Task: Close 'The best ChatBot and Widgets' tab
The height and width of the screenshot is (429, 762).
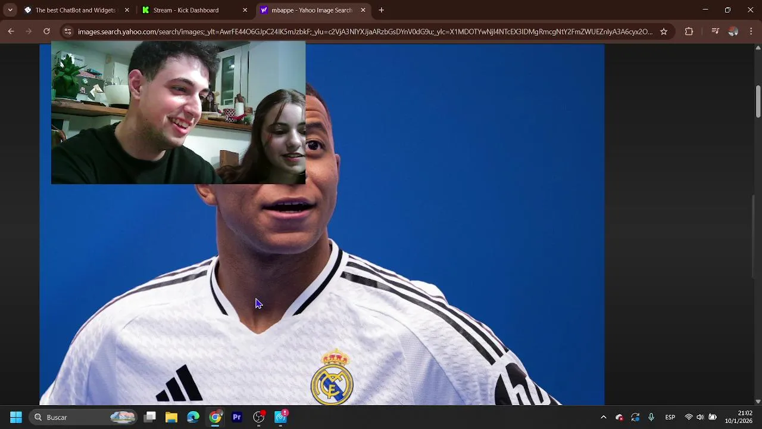Action: click(126, 10)
